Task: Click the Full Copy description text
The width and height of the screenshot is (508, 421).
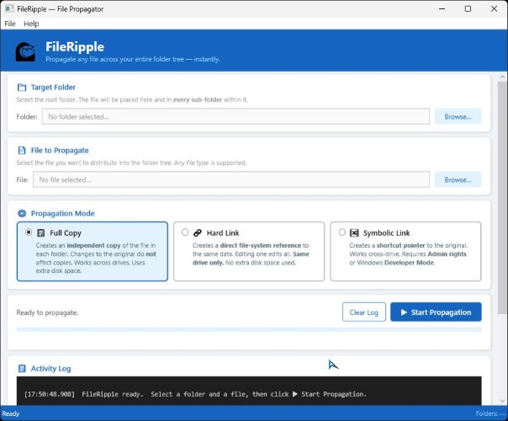Action: point(96,258)
